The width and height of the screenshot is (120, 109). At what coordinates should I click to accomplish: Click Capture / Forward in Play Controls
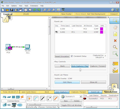[98, 66]
